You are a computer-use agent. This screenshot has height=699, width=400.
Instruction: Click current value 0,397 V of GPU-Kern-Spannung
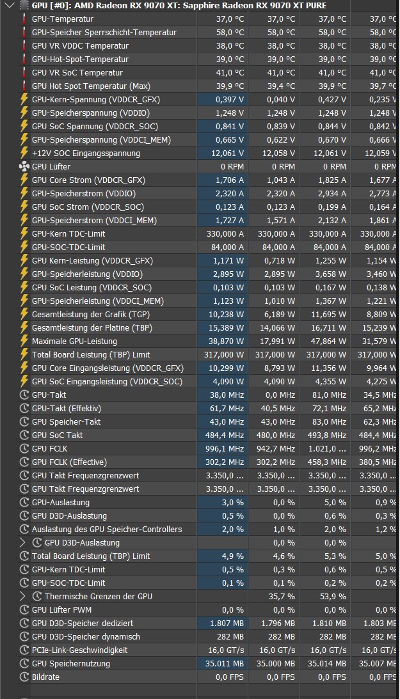click(x=230, y=99)
